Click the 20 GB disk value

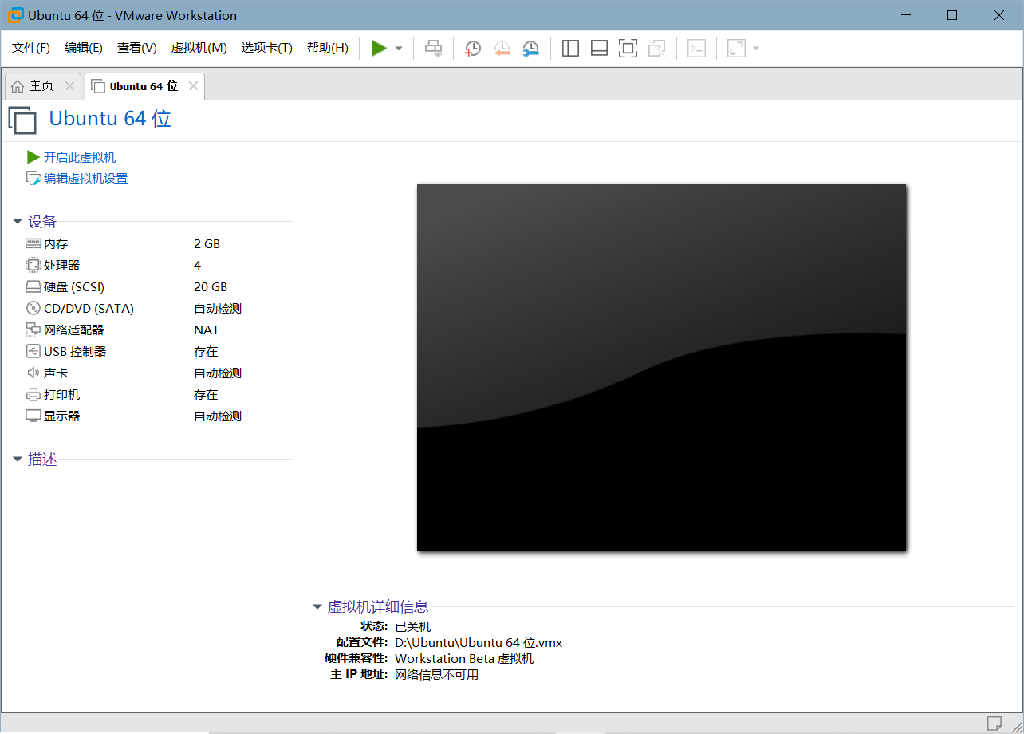211,287
